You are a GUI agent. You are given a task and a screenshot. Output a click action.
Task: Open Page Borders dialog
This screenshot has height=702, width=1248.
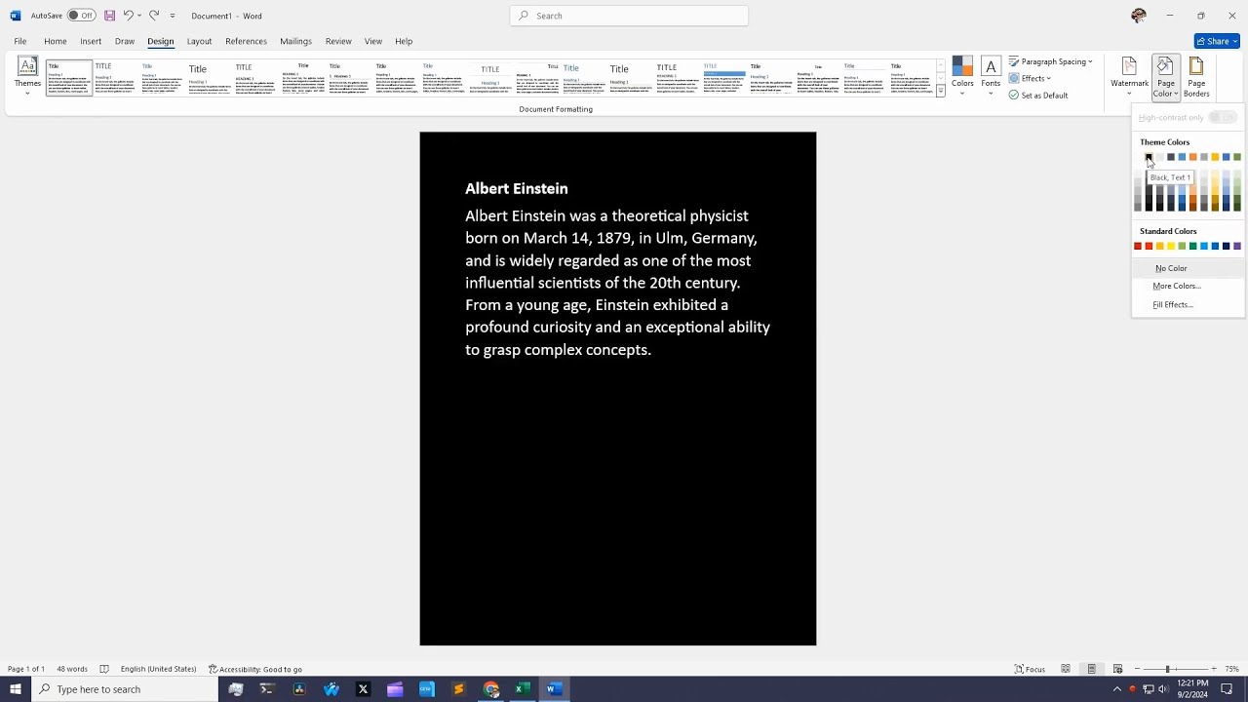pyautogui.click(x=1196, y=76)
